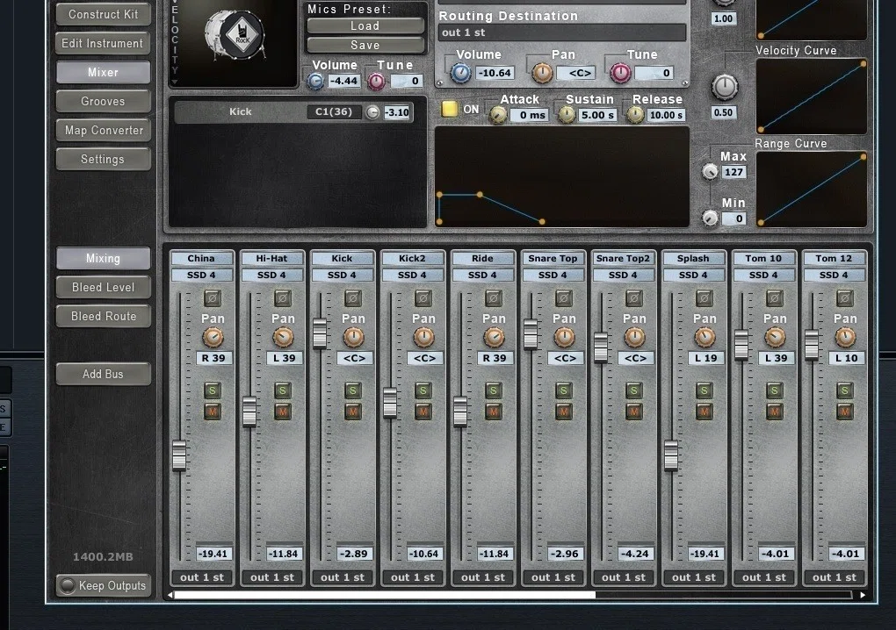Open Splash channel out 1 st output selector
The image size is (896, 630).
tap(694, 577)
